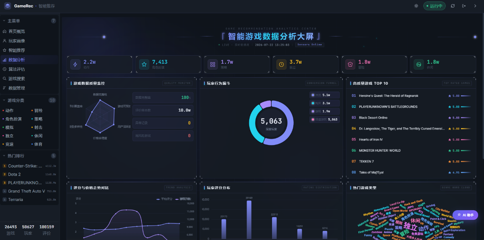The height and width of the screenshot is (240, 484).
Task: Click the logout icon in header
Action: click(x=464, y=6)
